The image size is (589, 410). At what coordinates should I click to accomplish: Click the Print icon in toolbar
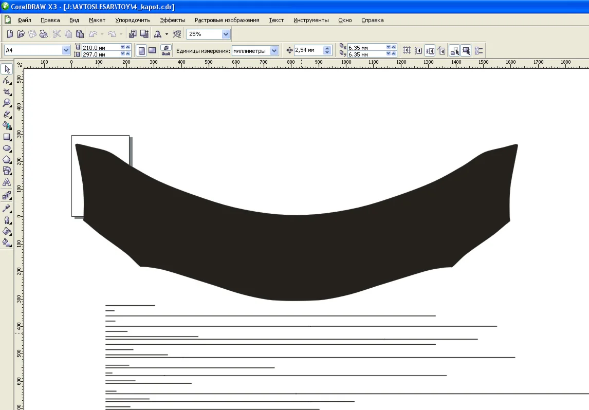pos(44,34)
